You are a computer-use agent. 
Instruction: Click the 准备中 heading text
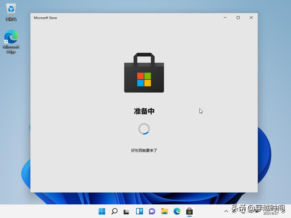144,111
